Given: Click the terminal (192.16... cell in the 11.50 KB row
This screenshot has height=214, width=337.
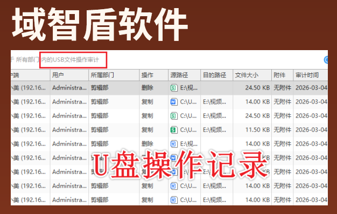Looking at the screenshot, I should click(x=29, y=130).
